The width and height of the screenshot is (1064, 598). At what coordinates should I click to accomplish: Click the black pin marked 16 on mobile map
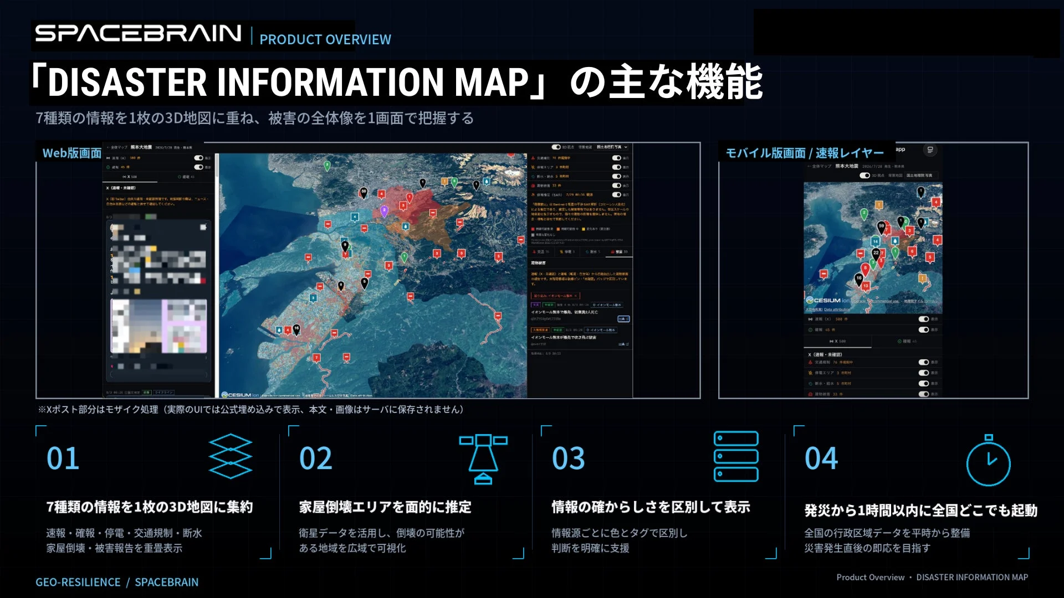point(859,279)
